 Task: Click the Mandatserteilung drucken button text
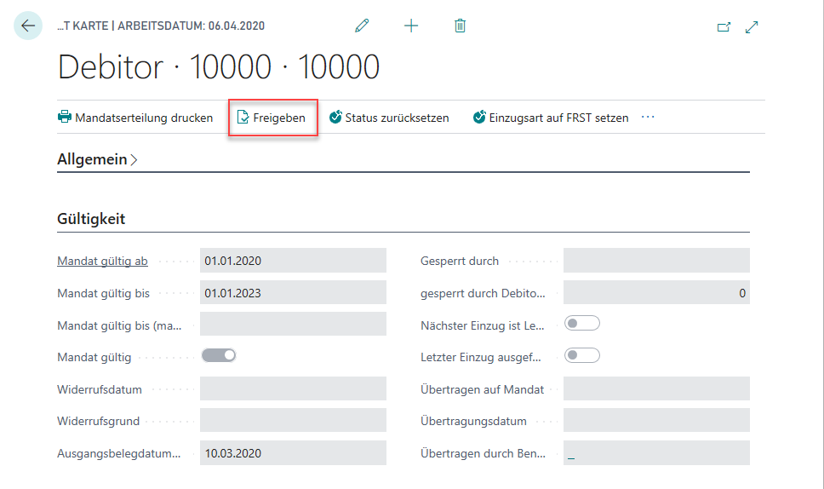(144, 118)
